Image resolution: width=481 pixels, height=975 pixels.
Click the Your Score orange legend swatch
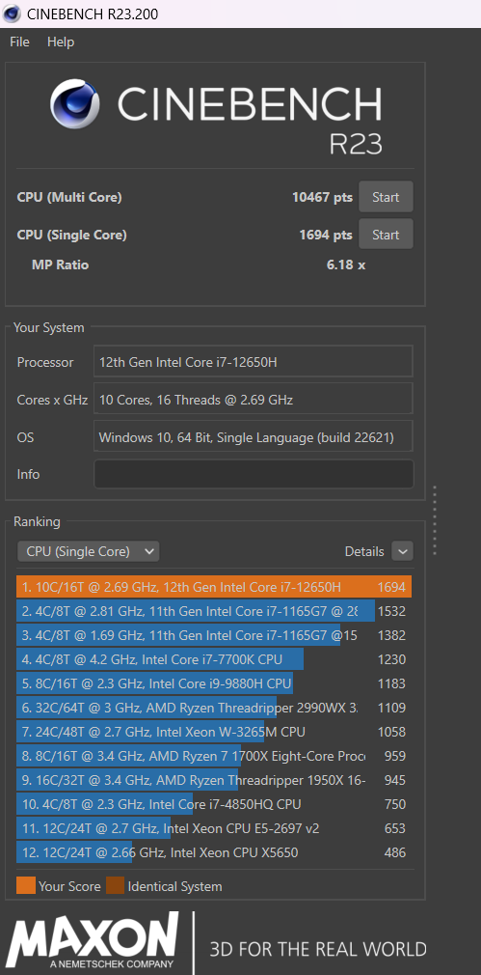[x=25, y=885]
